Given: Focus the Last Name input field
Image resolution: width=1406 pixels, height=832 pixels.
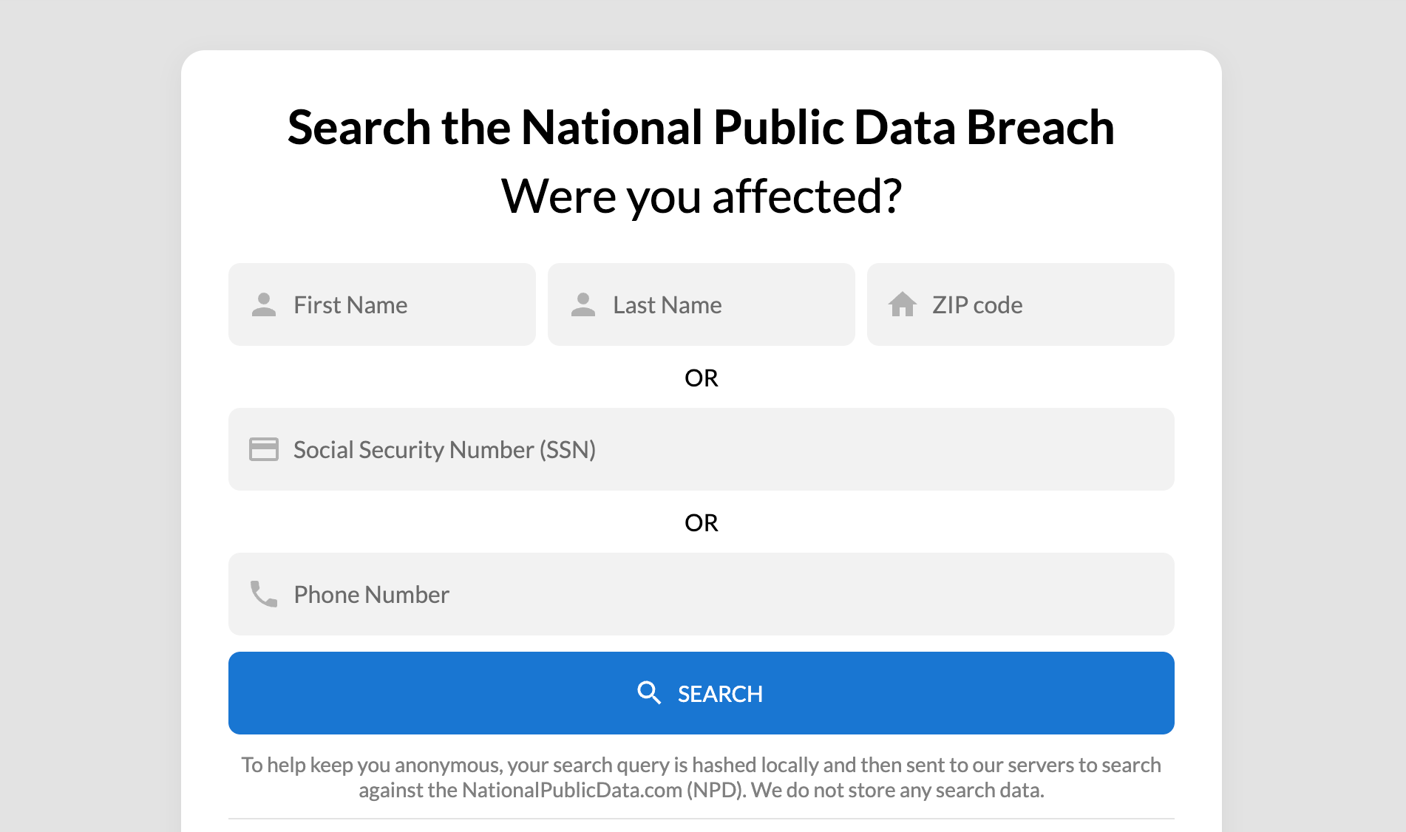Looking at the screenshot, I should 702,304.
